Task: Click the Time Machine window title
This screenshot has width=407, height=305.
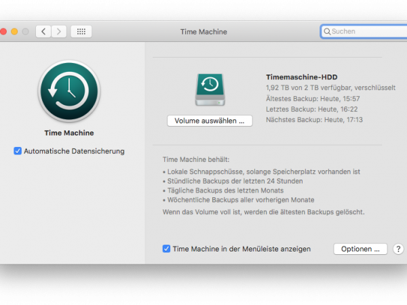Action: [203, 31]
